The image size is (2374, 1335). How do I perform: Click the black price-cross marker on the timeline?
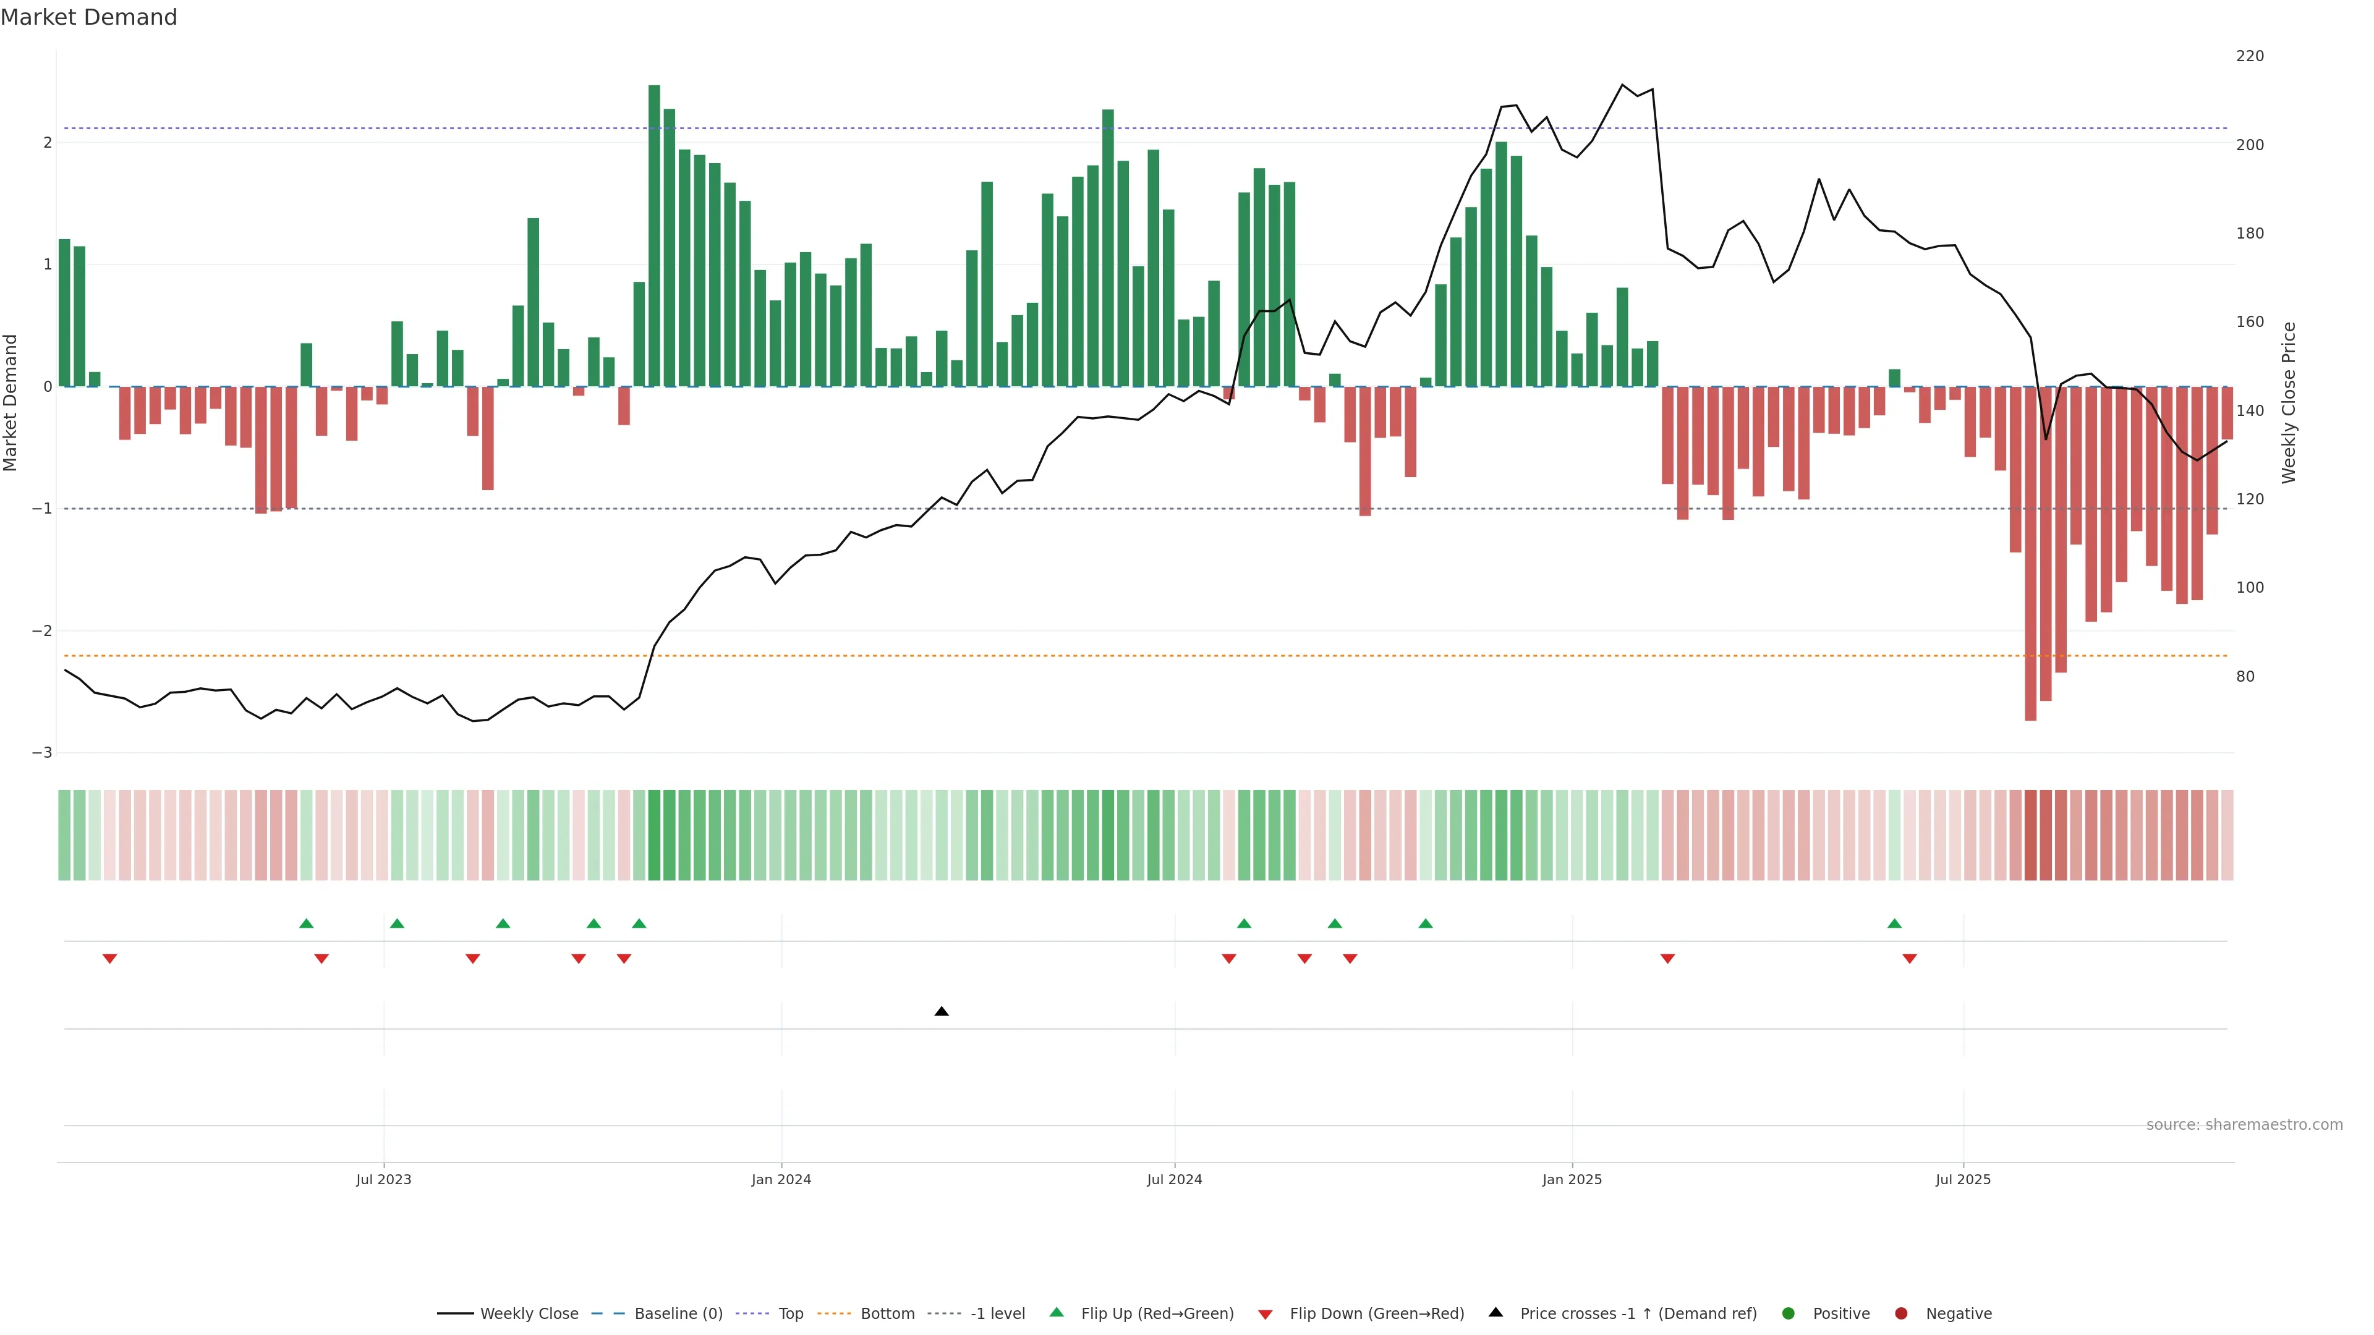click(941, 1012)
